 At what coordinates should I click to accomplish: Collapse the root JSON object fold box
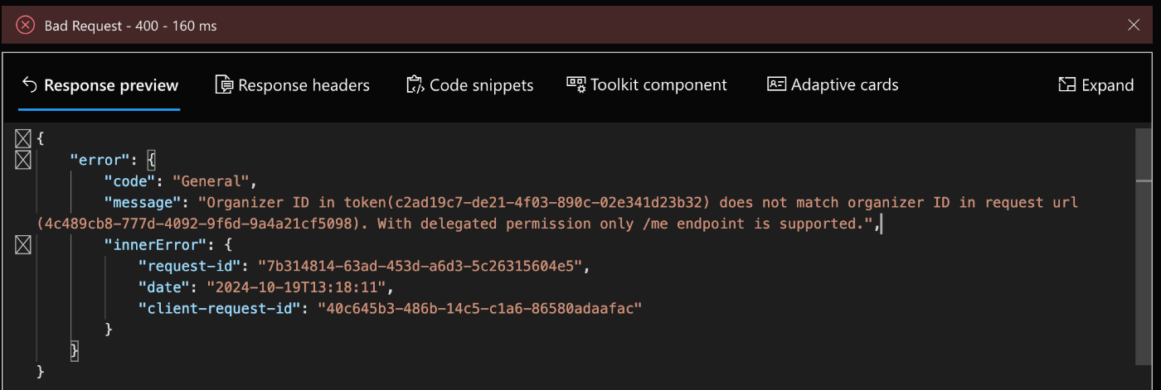[x=22, y=138]
